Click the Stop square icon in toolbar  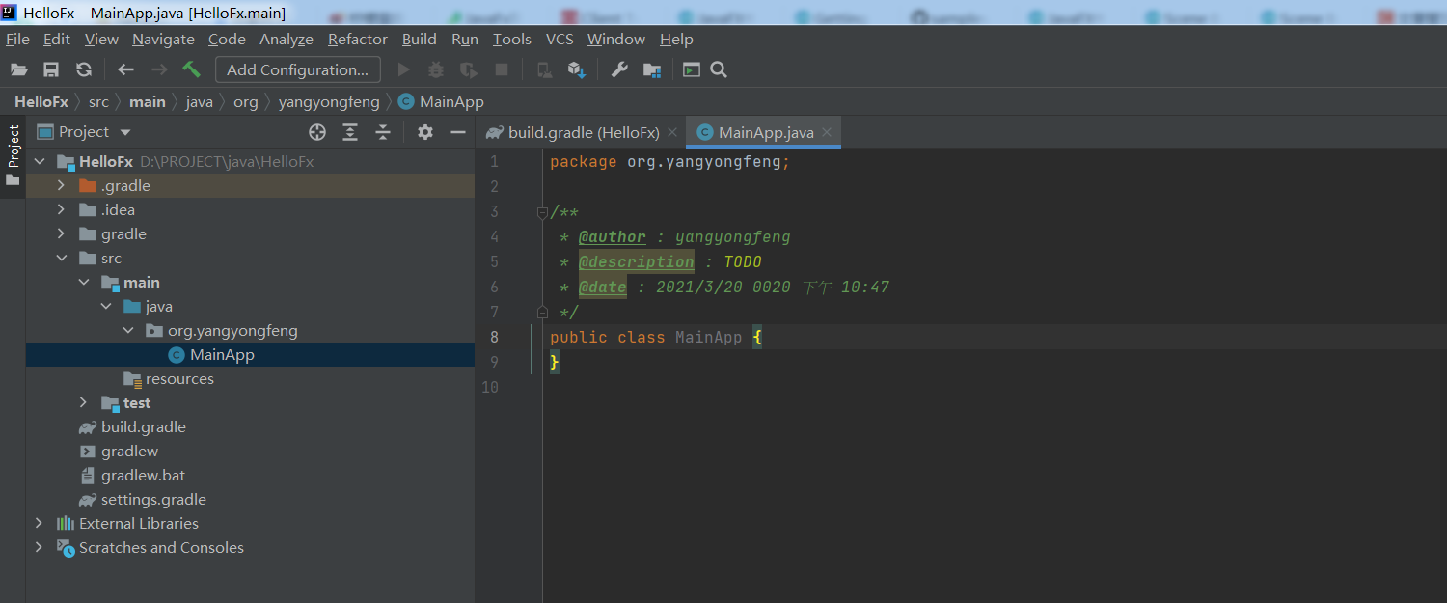tap(502, 69)
